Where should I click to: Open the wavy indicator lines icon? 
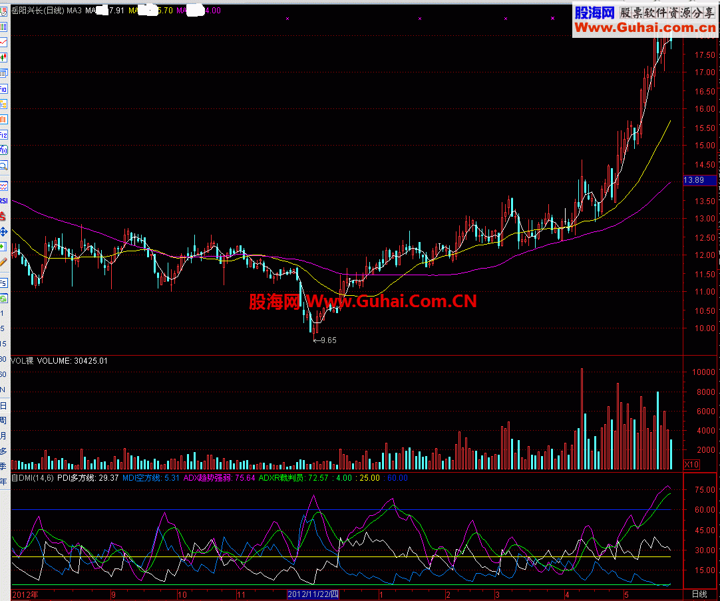click(x=3, y=186)
